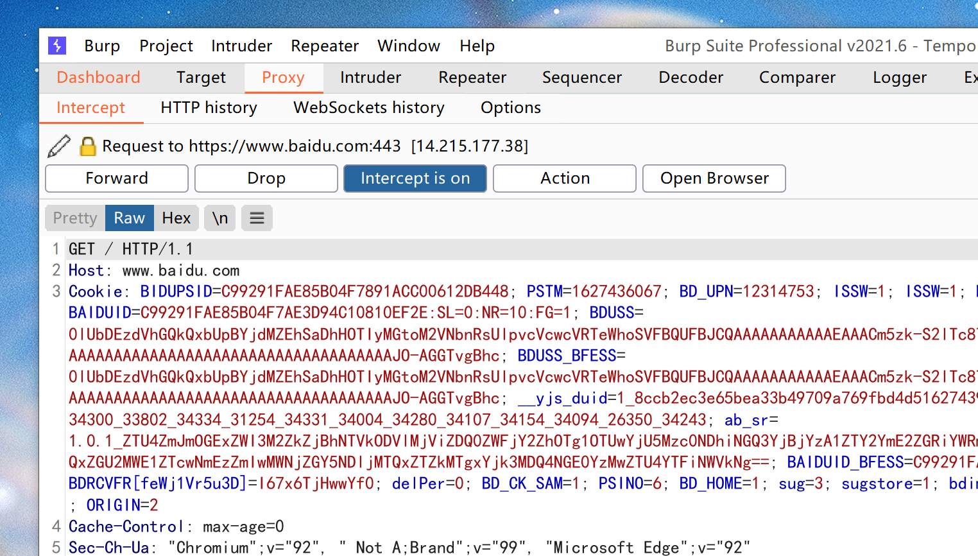Toggle the Intercept is on button

415,178
